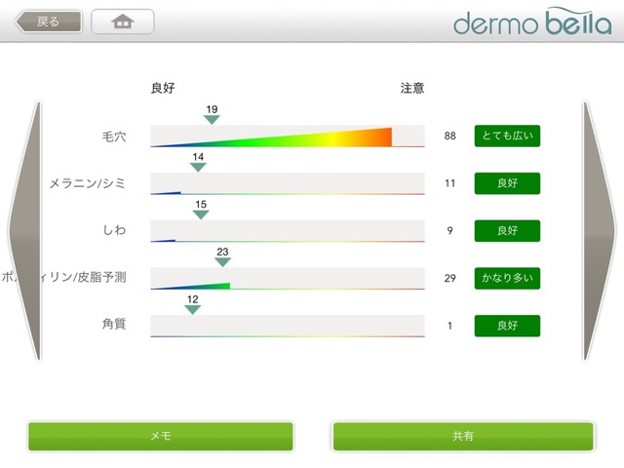Go back with the 戻る button

(49, 21)
